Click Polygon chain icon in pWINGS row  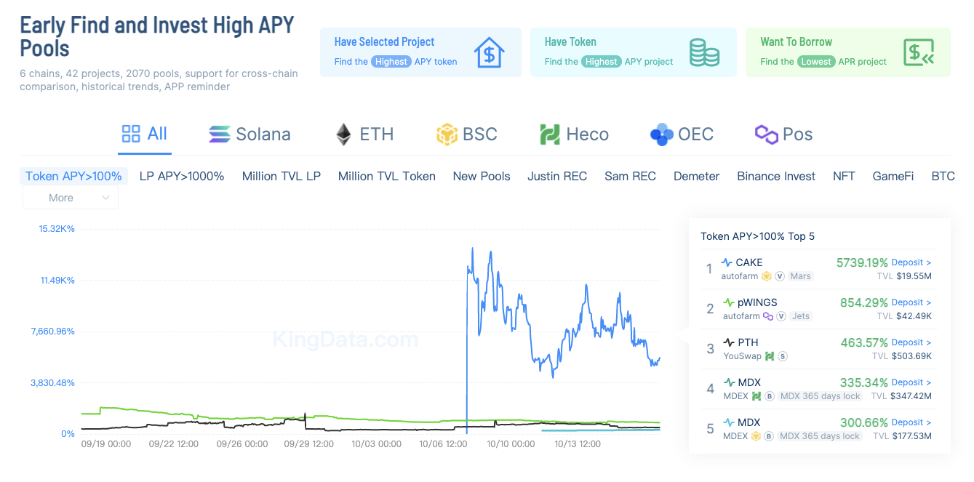pyautogui.click(x=768, y=316)
